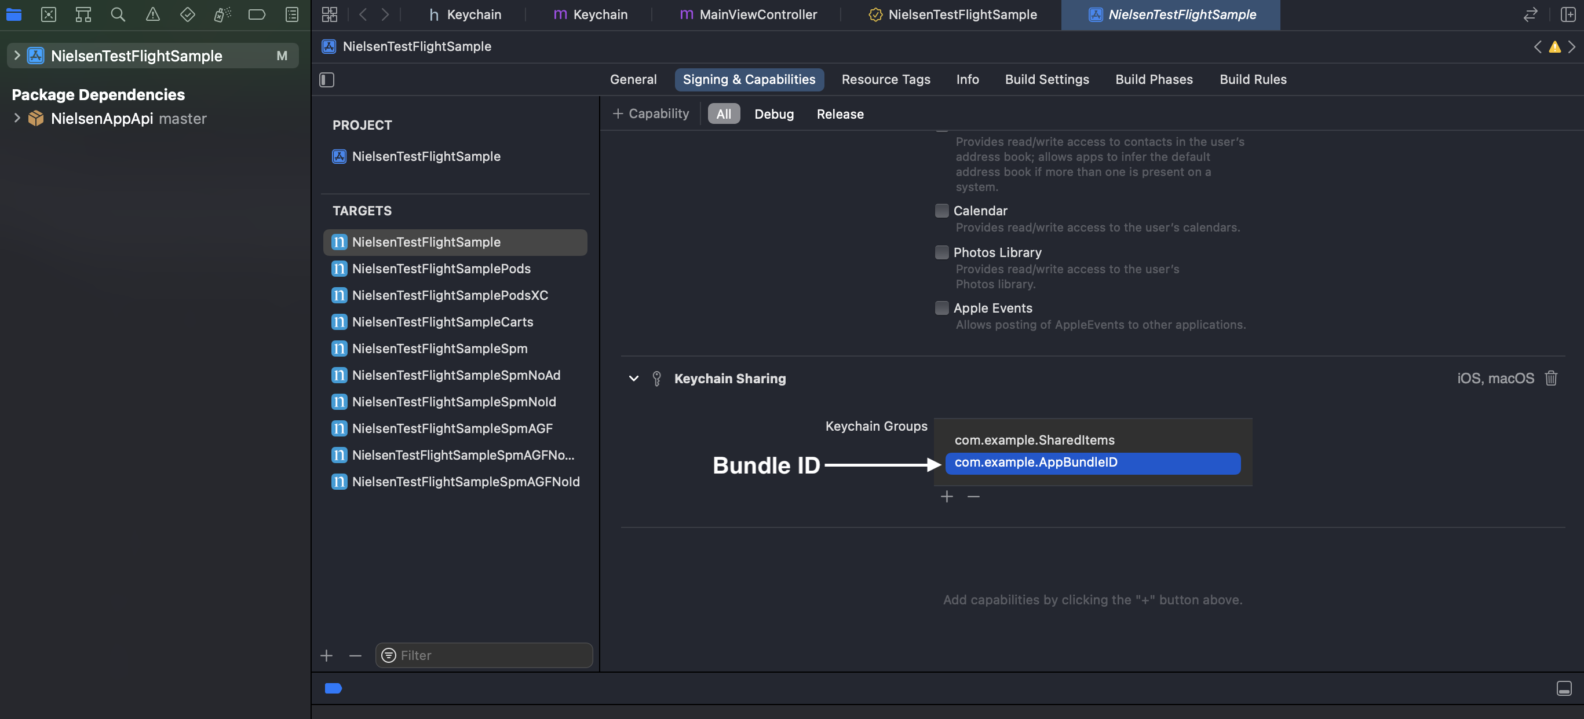
Task: Toggle the debug area at bottom right
Action: point(1564,688)
